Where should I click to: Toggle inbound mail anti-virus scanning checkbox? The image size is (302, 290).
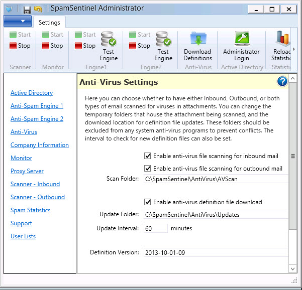click(148, 156)
